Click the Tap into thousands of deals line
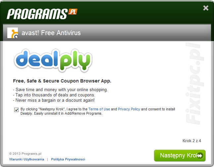The image size is (214, 167). (54, 95)
